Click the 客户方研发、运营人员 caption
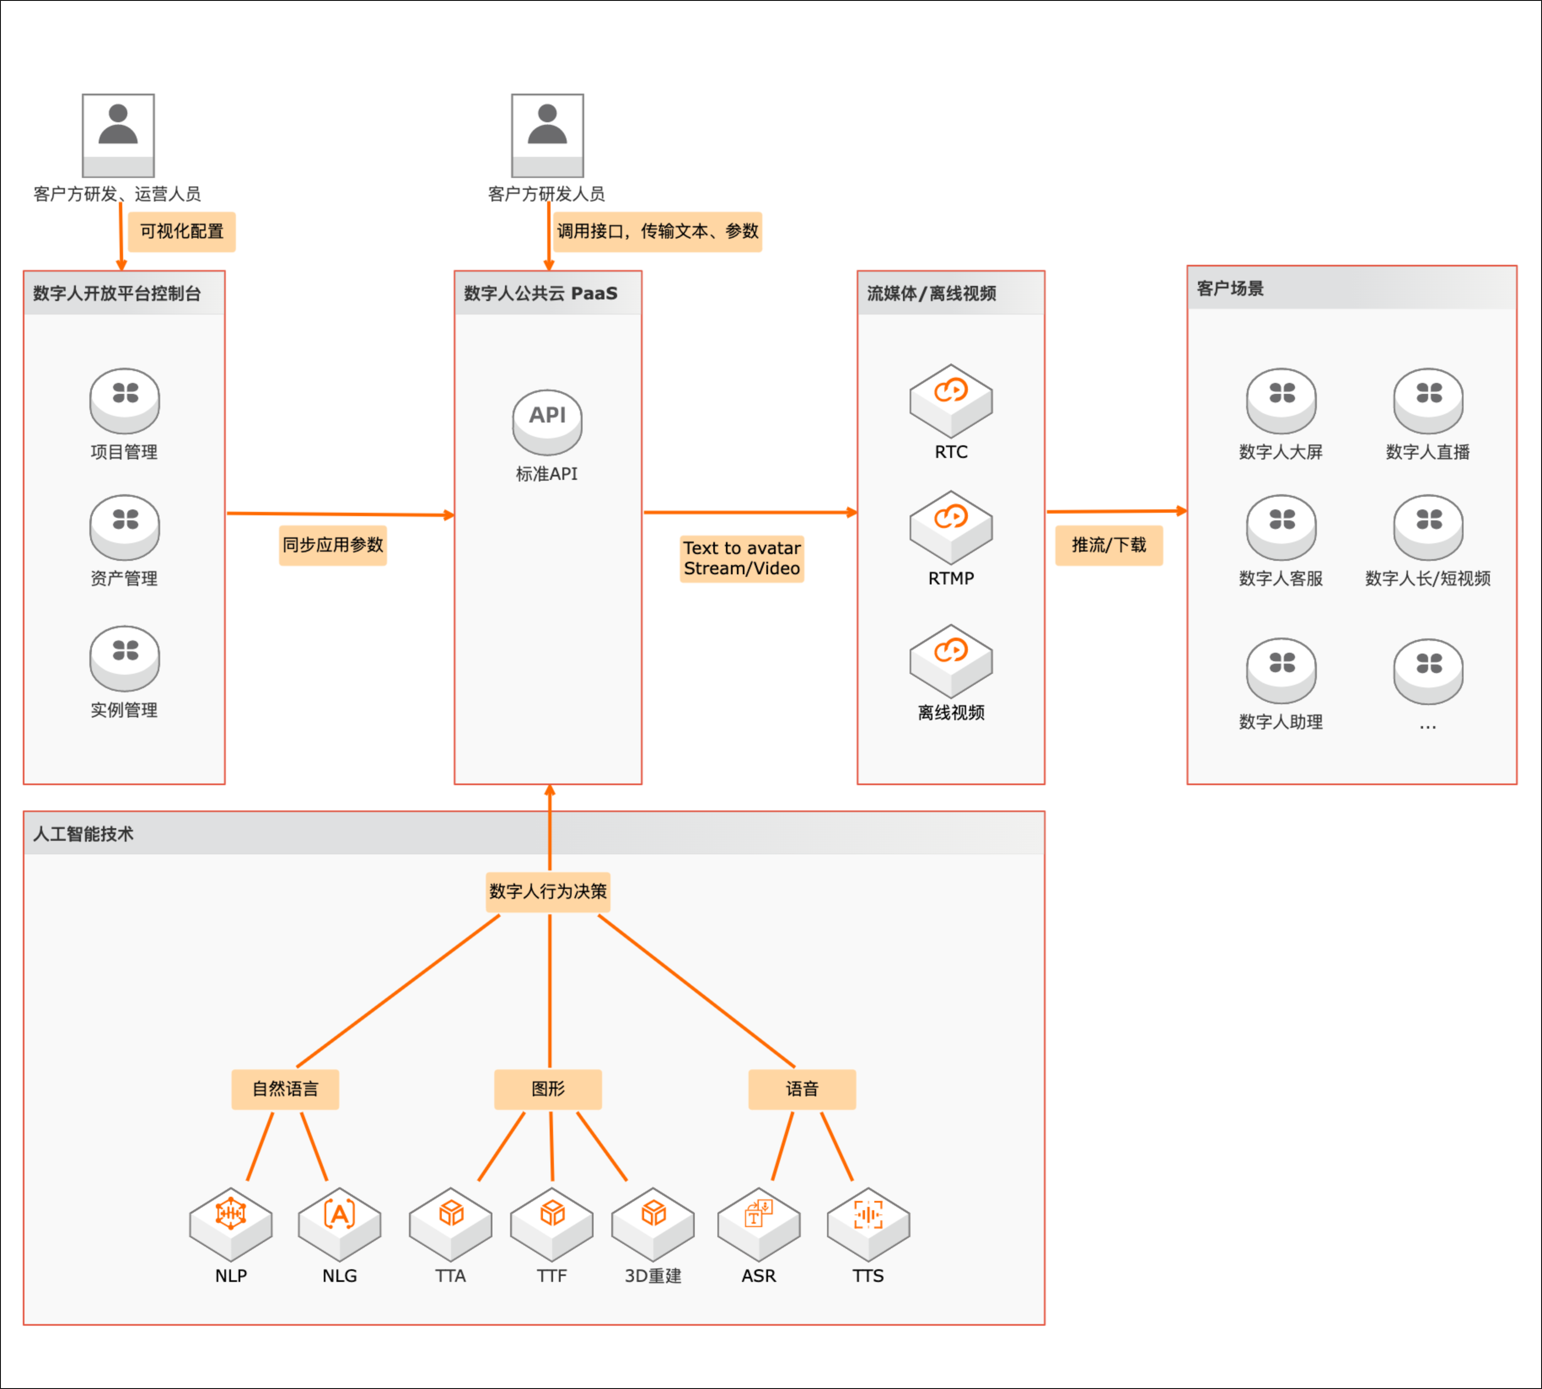 [x=117, y=194]
